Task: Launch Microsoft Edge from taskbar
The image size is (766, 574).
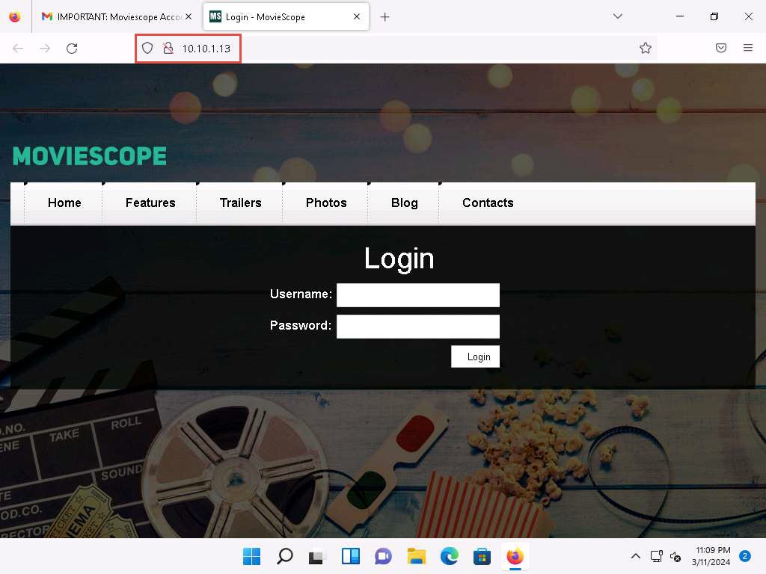Action: [449, 556]
